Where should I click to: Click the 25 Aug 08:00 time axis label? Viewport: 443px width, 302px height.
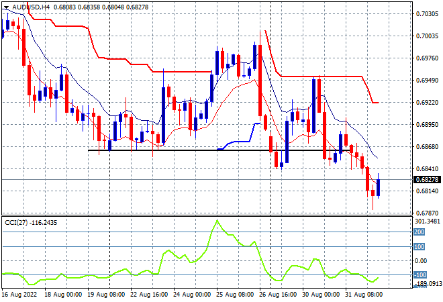[236, 295]
